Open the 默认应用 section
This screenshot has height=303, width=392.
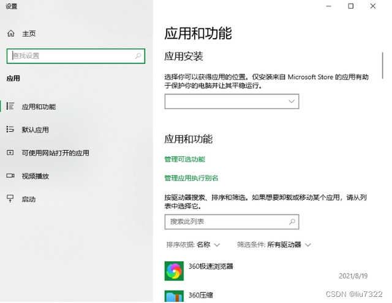(x=35, y=130)
